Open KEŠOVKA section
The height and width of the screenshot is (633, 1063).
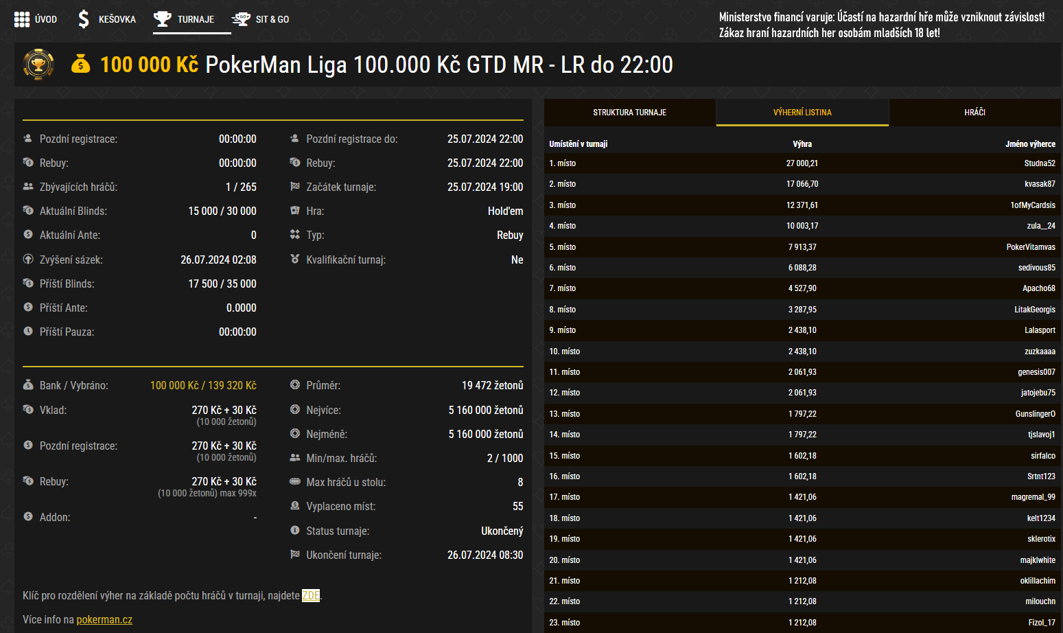click(x=117, y=19)
